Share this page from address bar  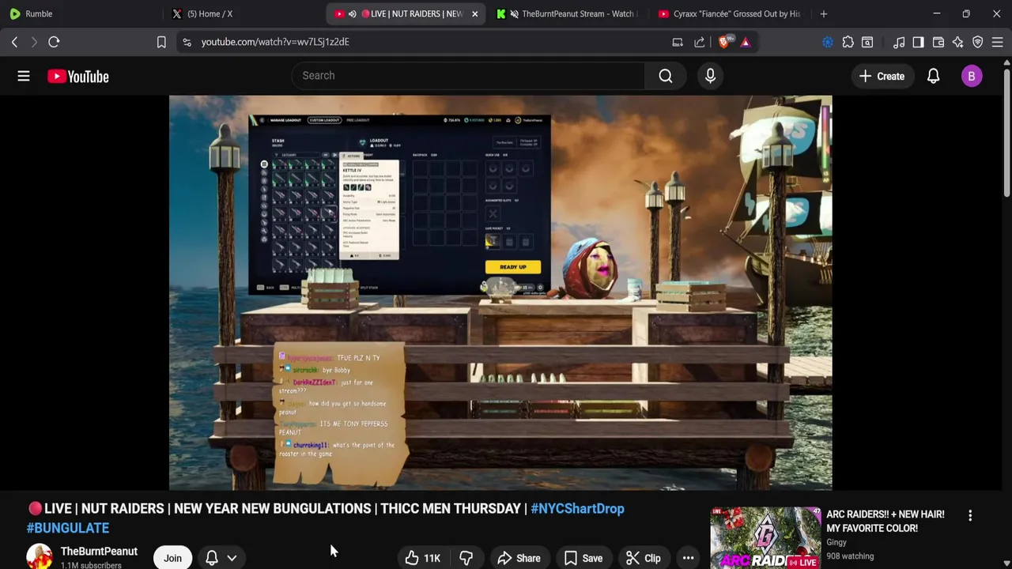[700, 42]
